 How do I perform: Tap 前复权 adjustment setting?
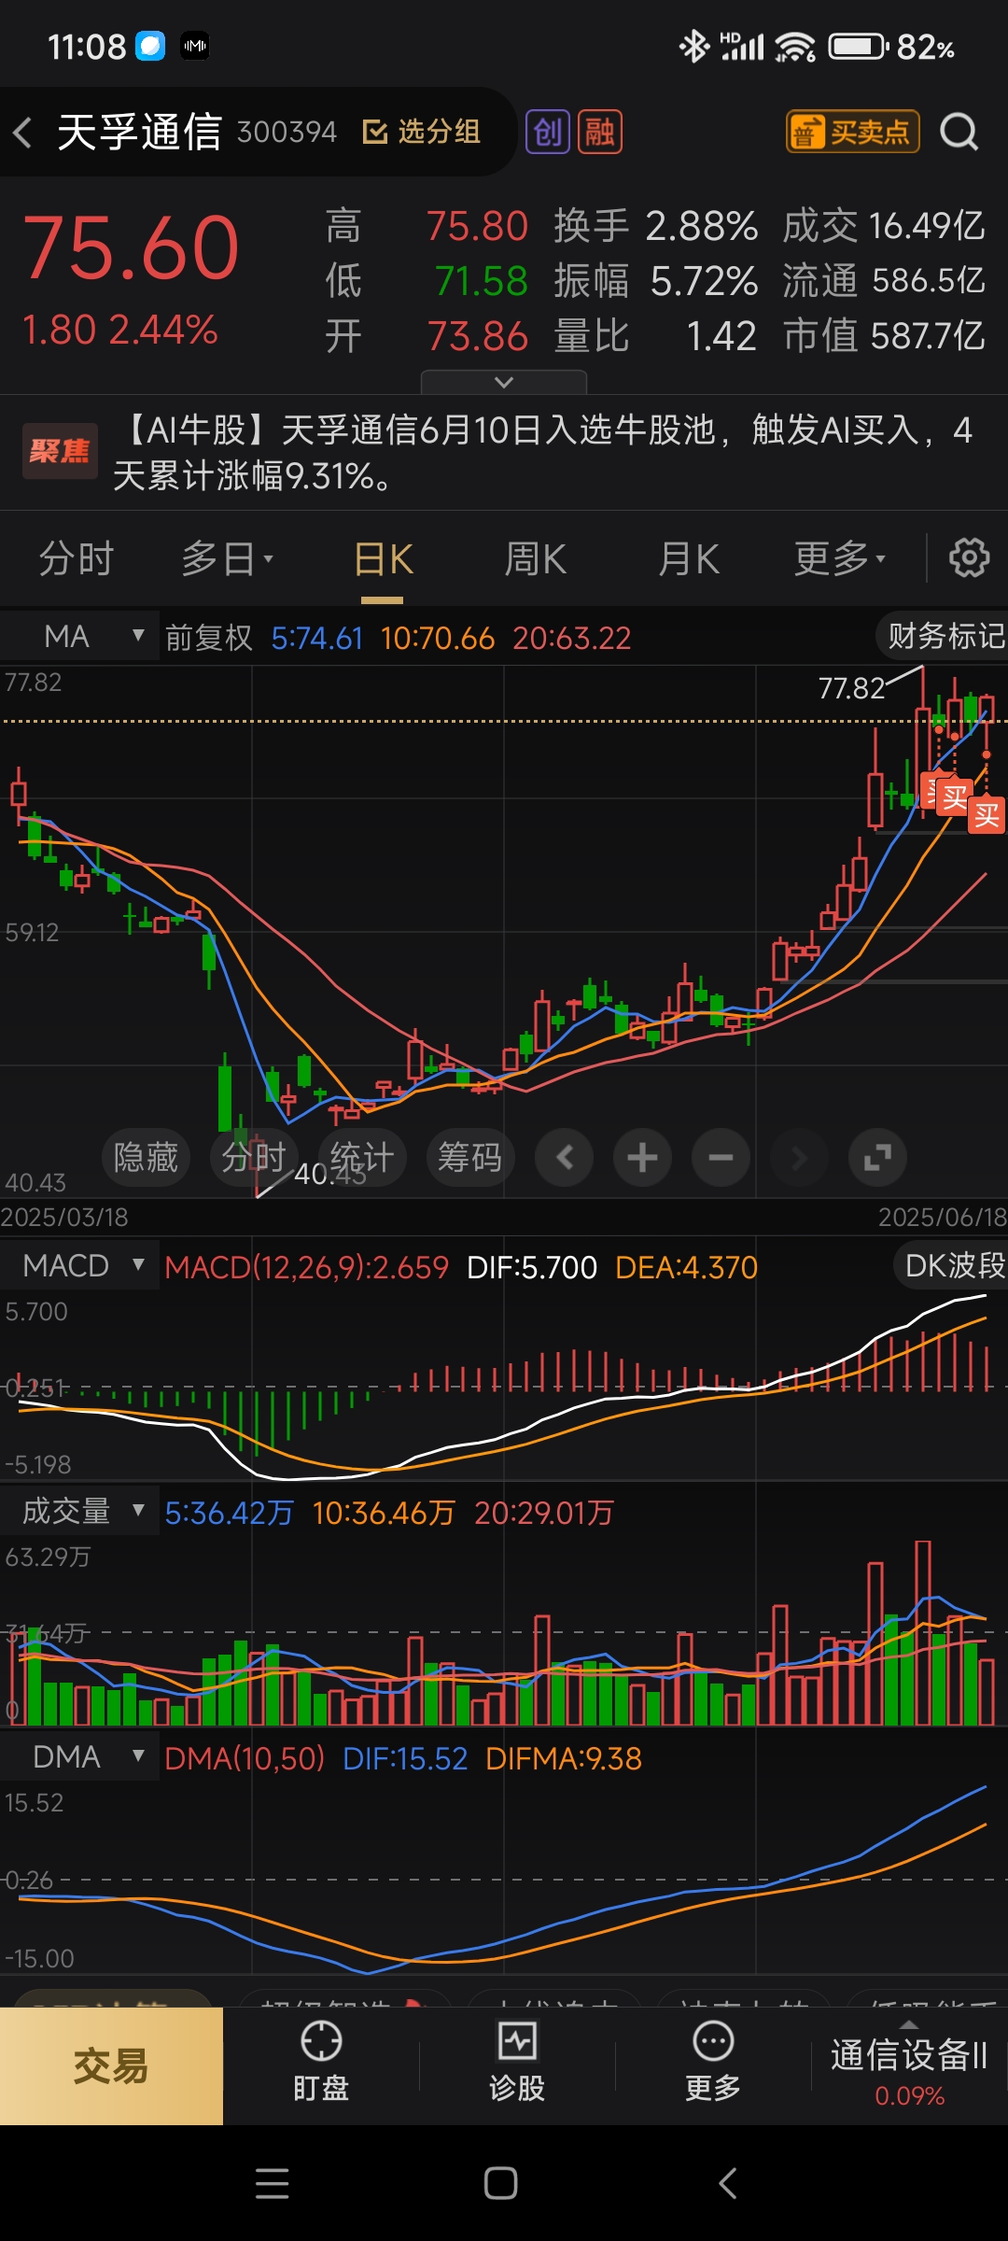coord(209,638)
